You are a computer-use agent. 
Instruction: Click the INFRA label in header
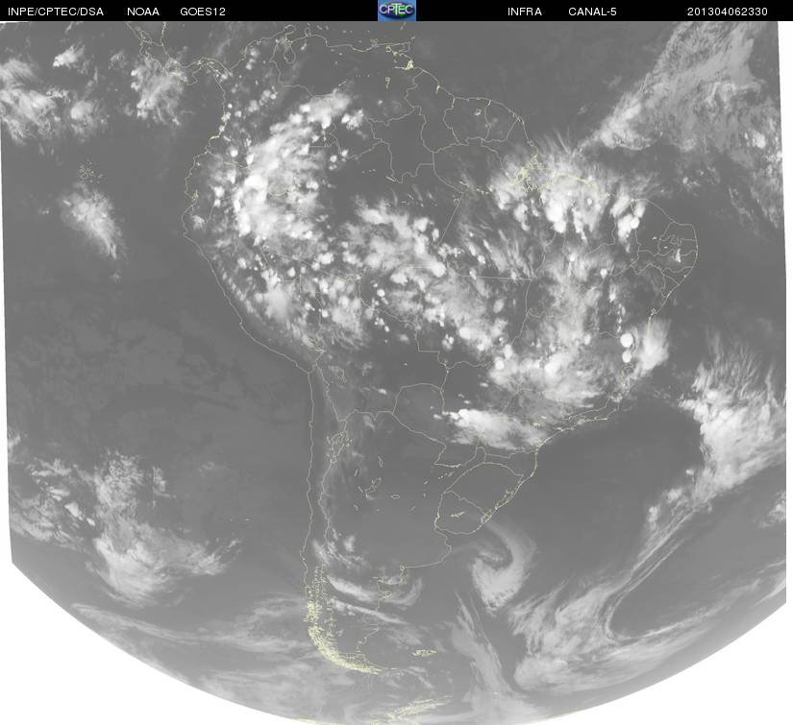(525, 12)
